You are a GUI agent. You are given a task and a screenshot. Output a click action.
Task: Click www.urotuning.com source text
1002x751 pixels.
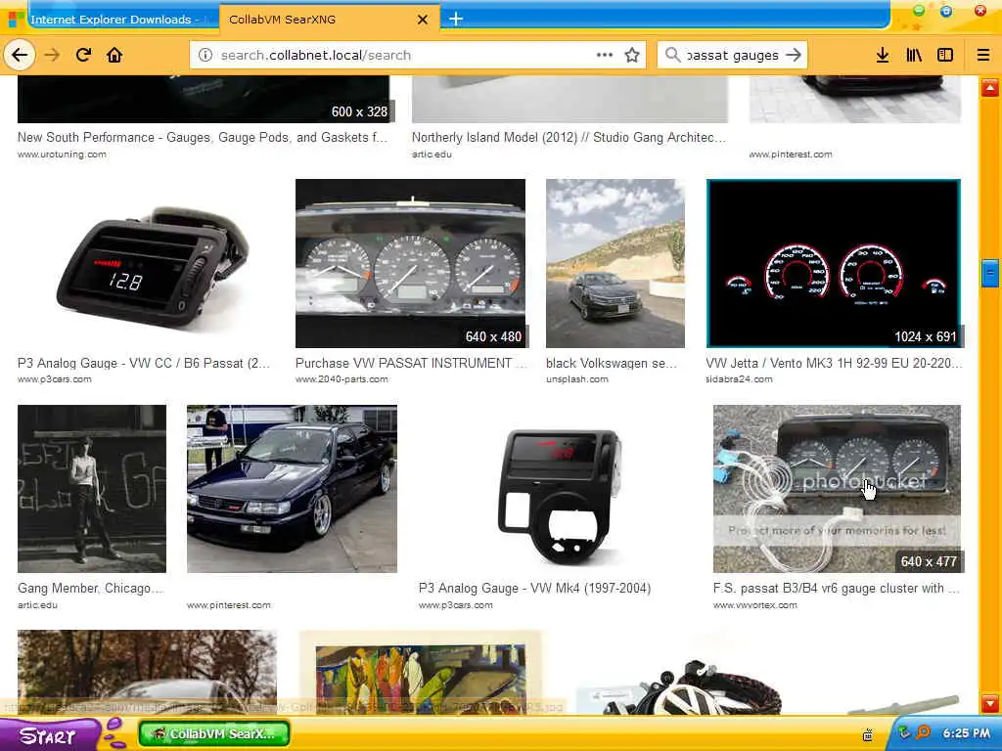(62, 154)
